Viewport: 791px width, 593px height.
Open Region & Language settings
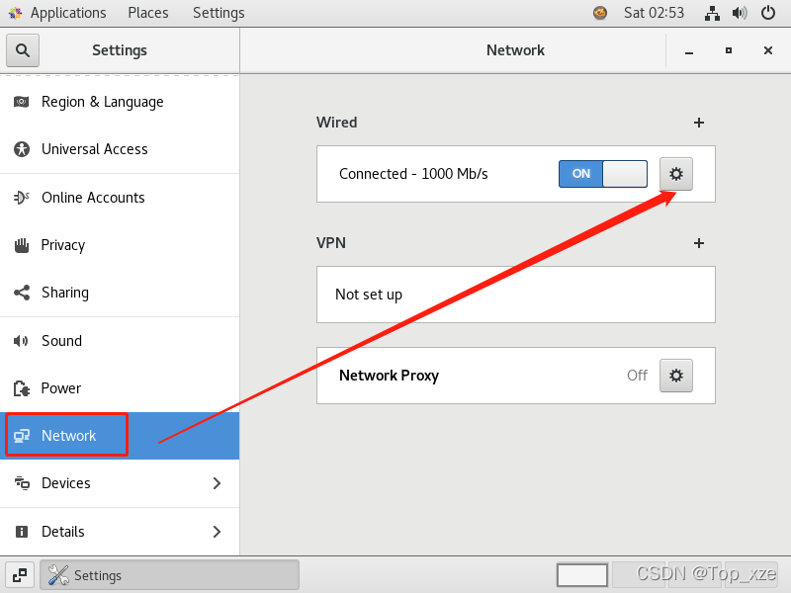120,102
